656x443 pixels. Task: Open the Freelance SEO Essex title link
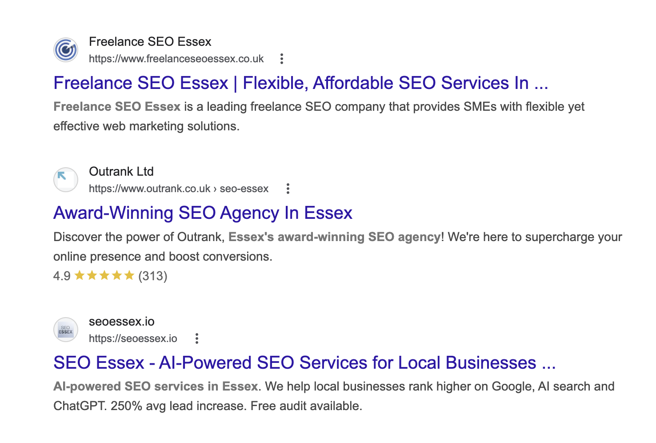click(300, 83)
